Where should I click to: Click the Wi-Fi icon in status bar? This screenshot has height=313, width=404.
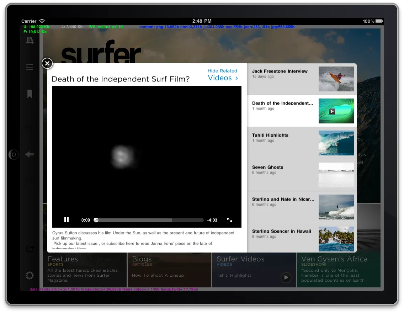pos(42,21)
